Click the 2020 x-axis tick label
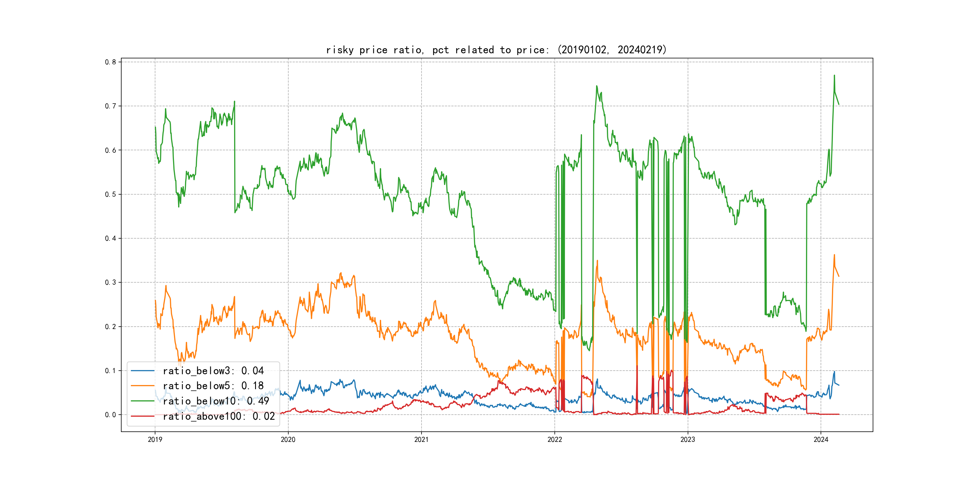Screen dimensions: 970x485 [288, 439]
